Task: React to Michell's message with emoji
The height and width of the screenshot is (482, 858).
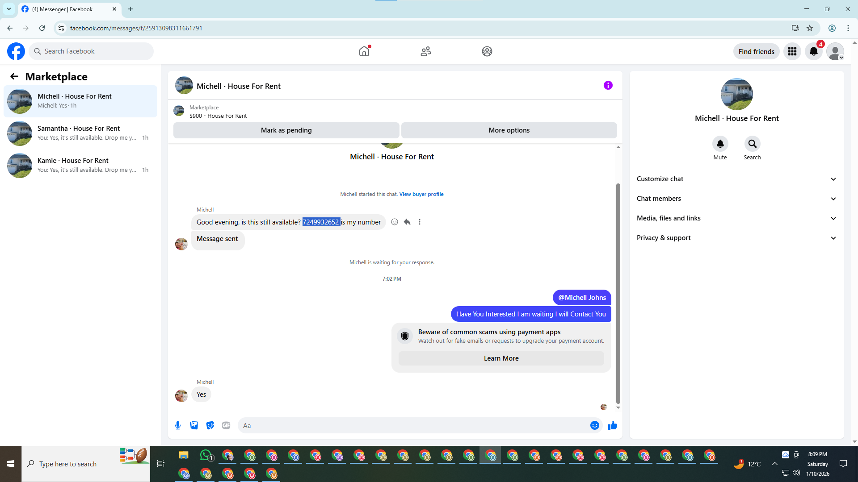Action: (395, 222)
